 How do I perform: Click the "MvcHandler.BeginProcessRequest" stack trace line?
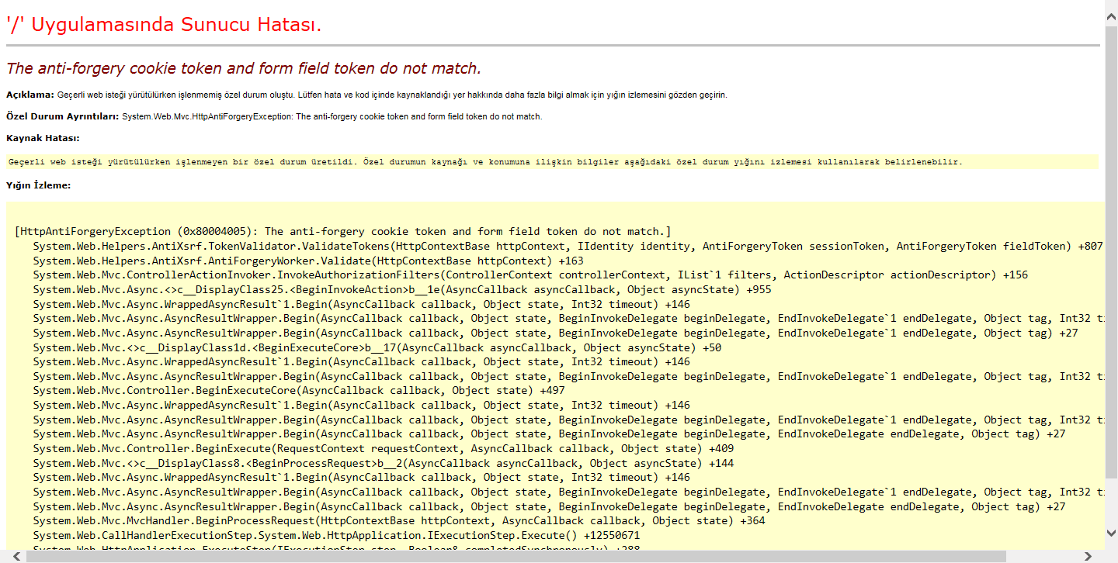399,520
